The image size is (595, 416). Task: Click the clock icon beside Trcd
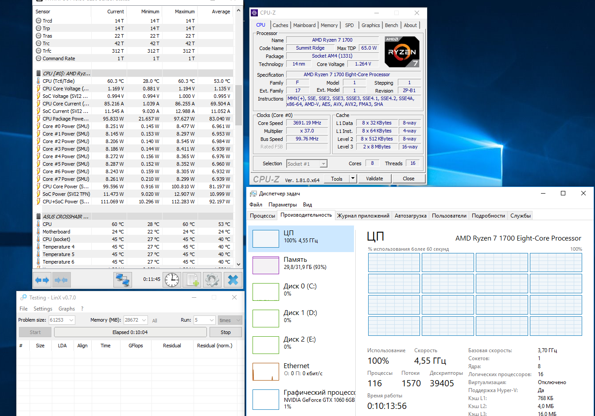coord(39,21)
